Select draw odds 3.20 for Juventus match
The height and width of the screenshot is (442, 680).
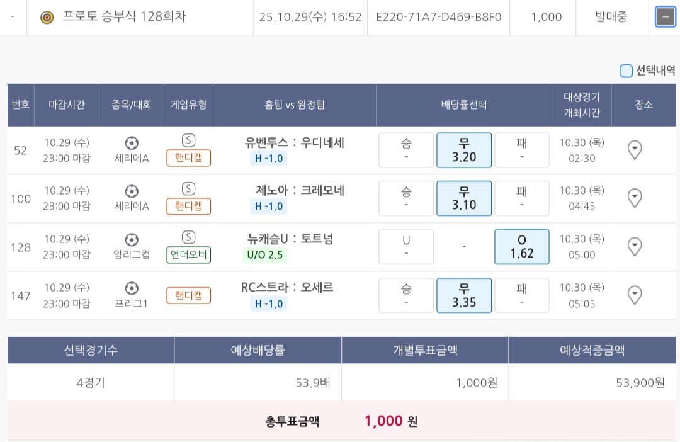464,150
